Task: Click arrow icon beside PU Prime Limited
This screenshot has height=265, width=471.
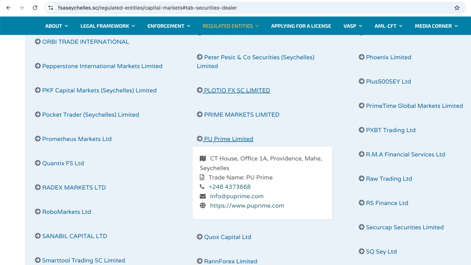Action: click(200, 139)
